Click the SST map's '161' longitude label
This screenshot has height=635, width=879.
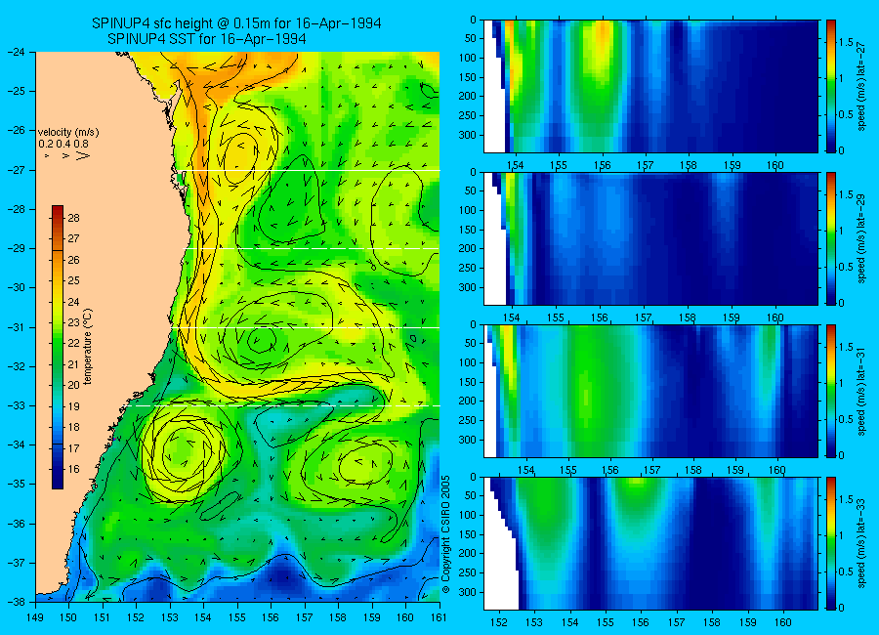439,617
